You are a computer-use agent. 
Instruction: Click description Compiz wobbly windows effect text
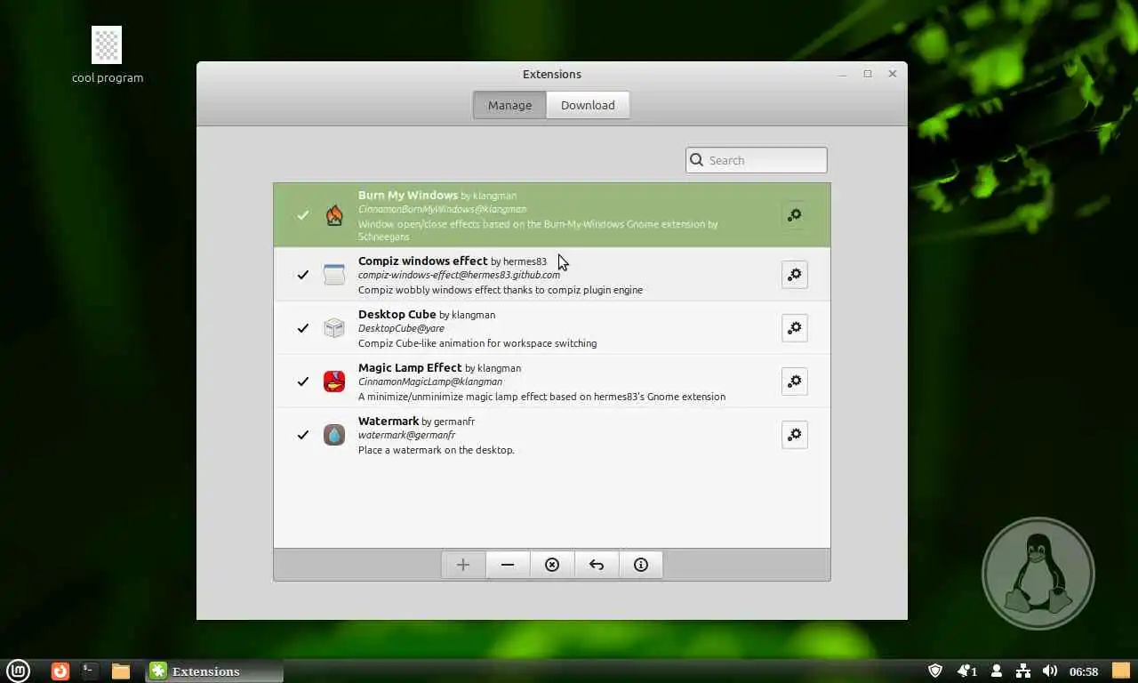pyautogui.click(x=501, y=290)
